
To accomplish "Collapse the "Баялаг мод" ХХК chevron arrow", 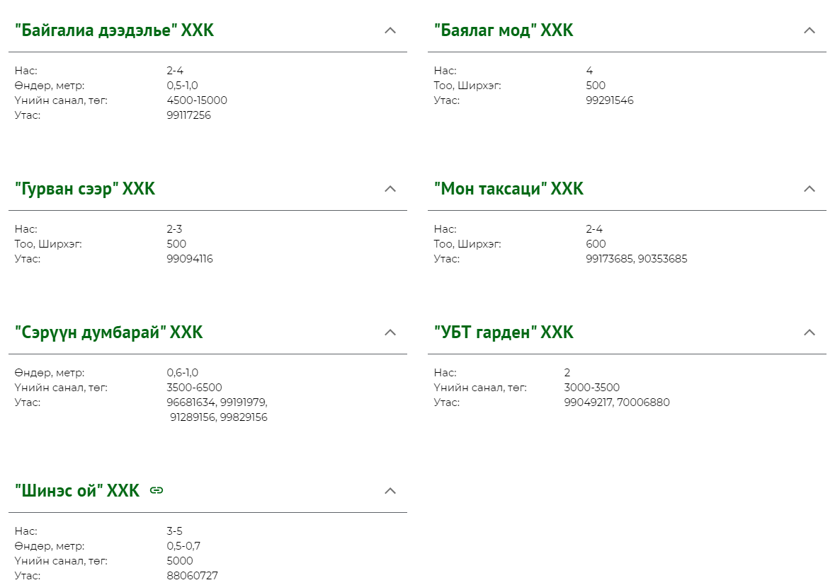I will point(810,30).
